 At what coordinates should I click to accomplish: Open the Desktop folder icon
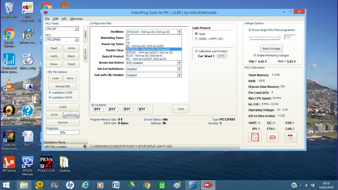65,165
